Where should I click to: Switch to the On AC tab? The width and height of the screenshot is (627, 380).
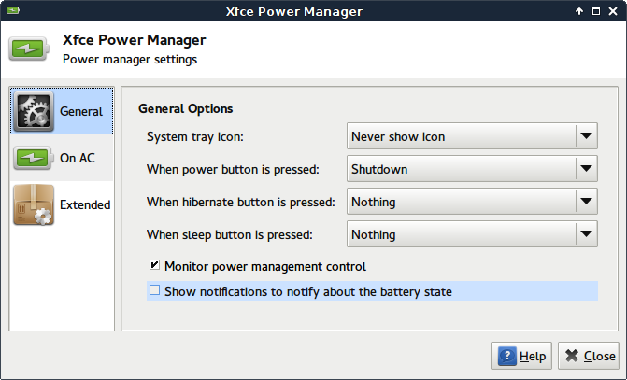tap(62, 158)
